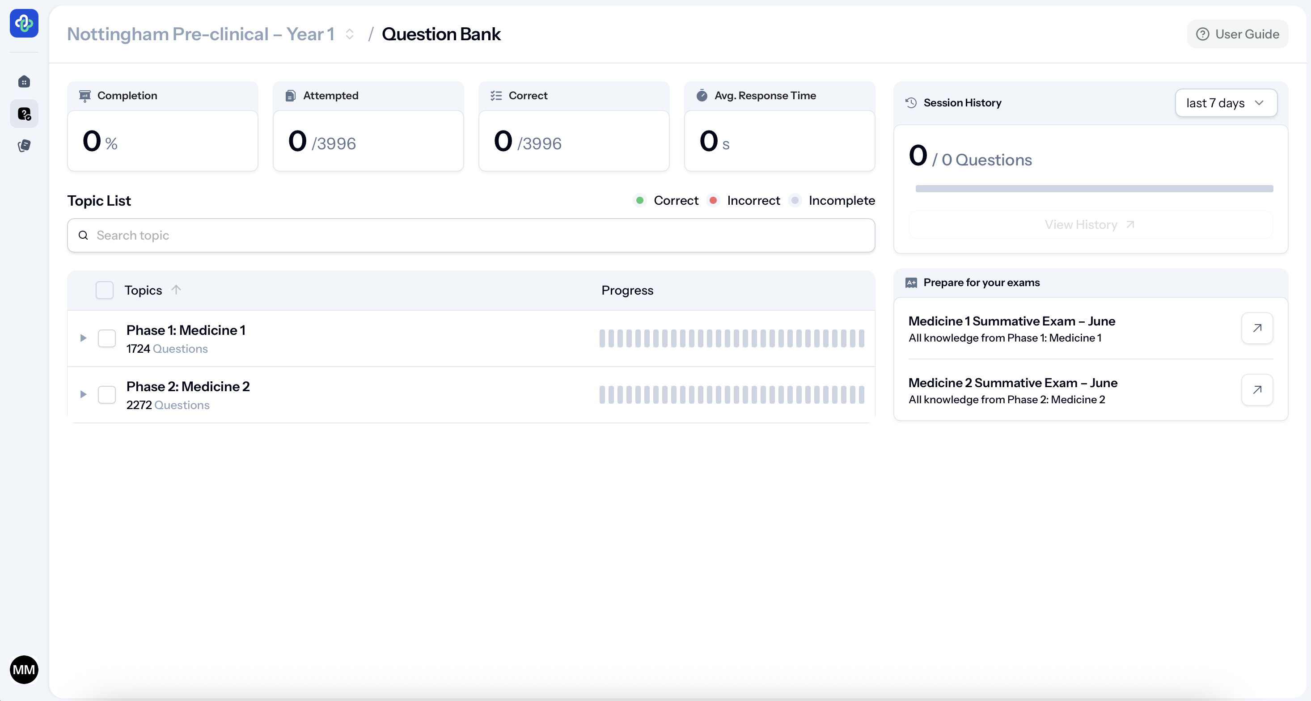Open the User Guide
This screenshot has height=701, width=1311.
point(1237,34)
